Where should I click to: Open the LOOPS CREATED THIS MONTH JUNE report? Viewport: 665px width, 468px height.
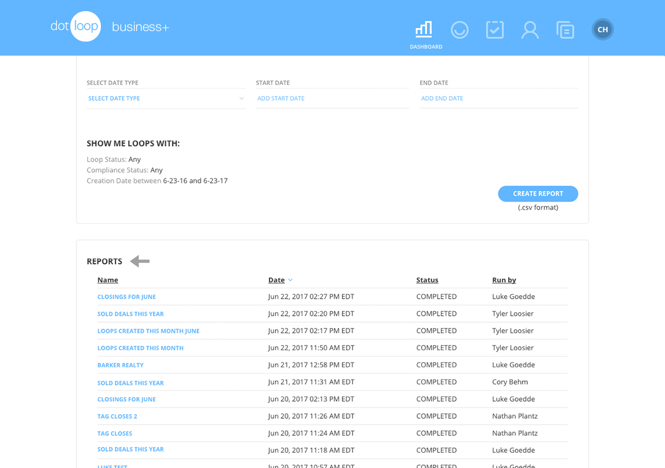click(x=148, y=330)
